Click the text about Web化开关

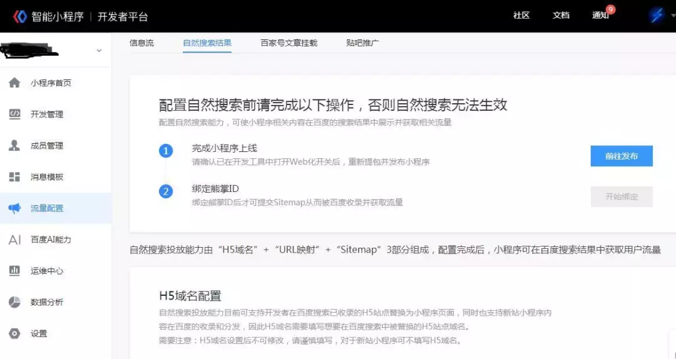click(311, 162)
